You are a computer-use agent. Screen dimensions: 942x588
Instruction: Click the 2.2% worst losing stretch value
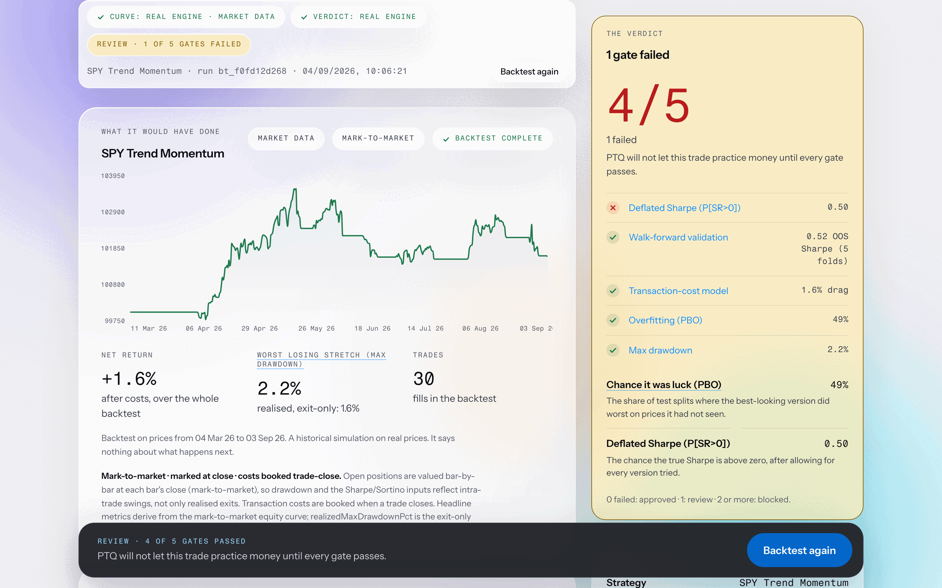coord(279,388)
